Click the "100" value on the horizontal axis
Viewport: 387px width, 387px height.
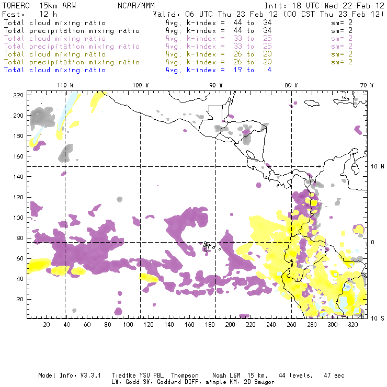pos(128,325)
